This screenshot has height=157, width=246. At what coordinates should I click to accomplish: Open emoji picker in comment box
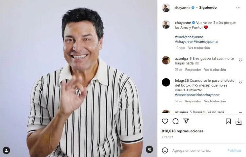(165, 150)
